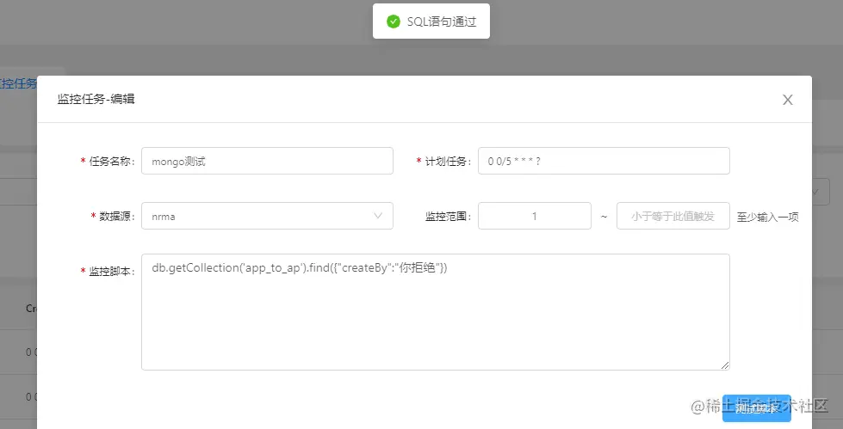Click the 监控范围 label

point(449,217)
